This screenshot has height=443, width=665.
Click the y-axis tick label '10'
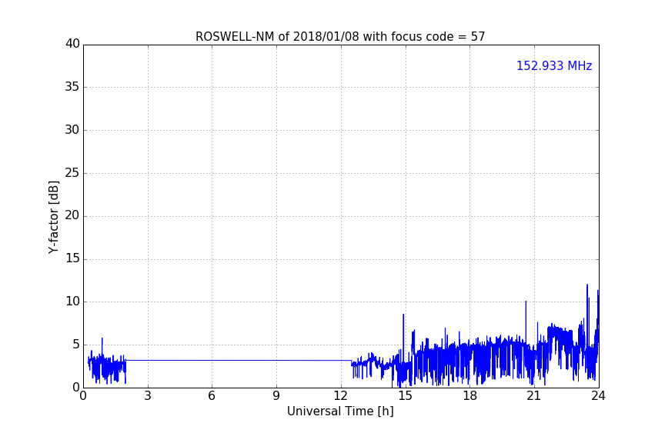[72, 301]
